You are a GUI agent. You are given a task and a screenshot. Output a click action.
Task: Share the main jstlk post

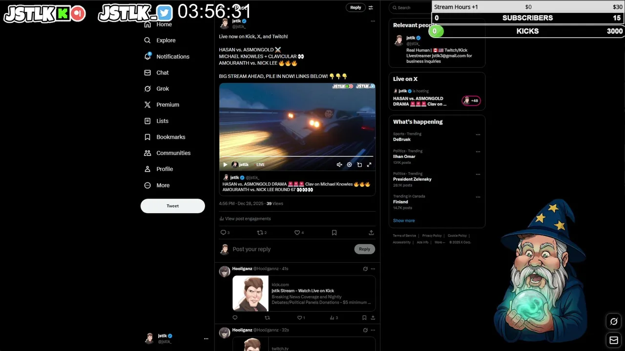pos(371,233)
